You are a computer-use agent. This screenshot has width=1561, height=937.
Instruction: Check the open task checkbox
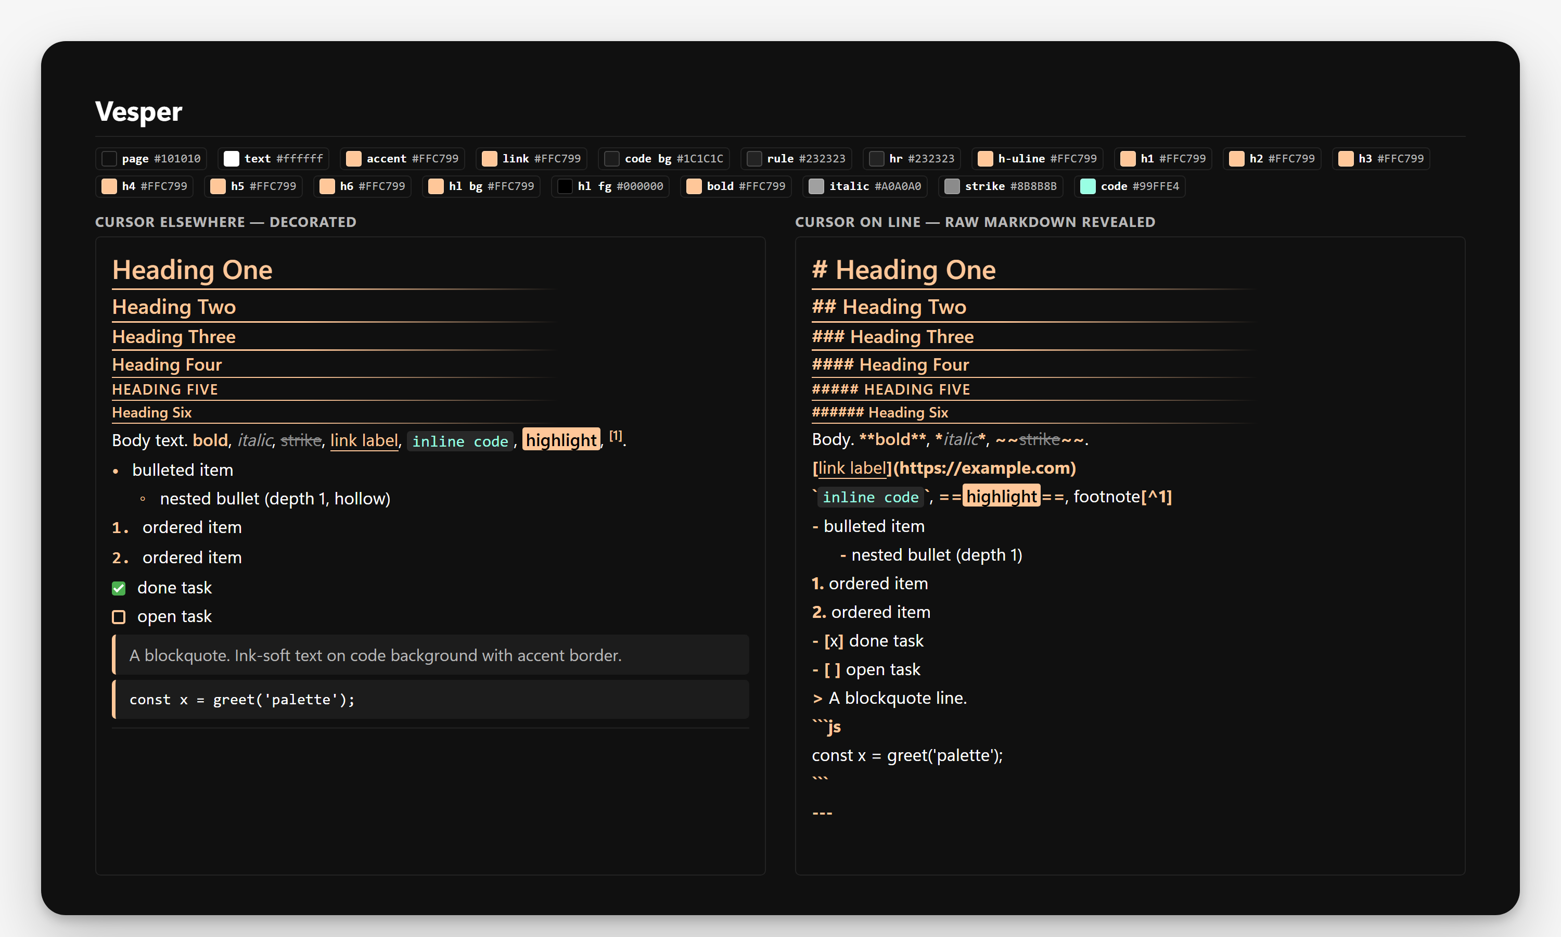pyautogui.click(x=119, y=617)
